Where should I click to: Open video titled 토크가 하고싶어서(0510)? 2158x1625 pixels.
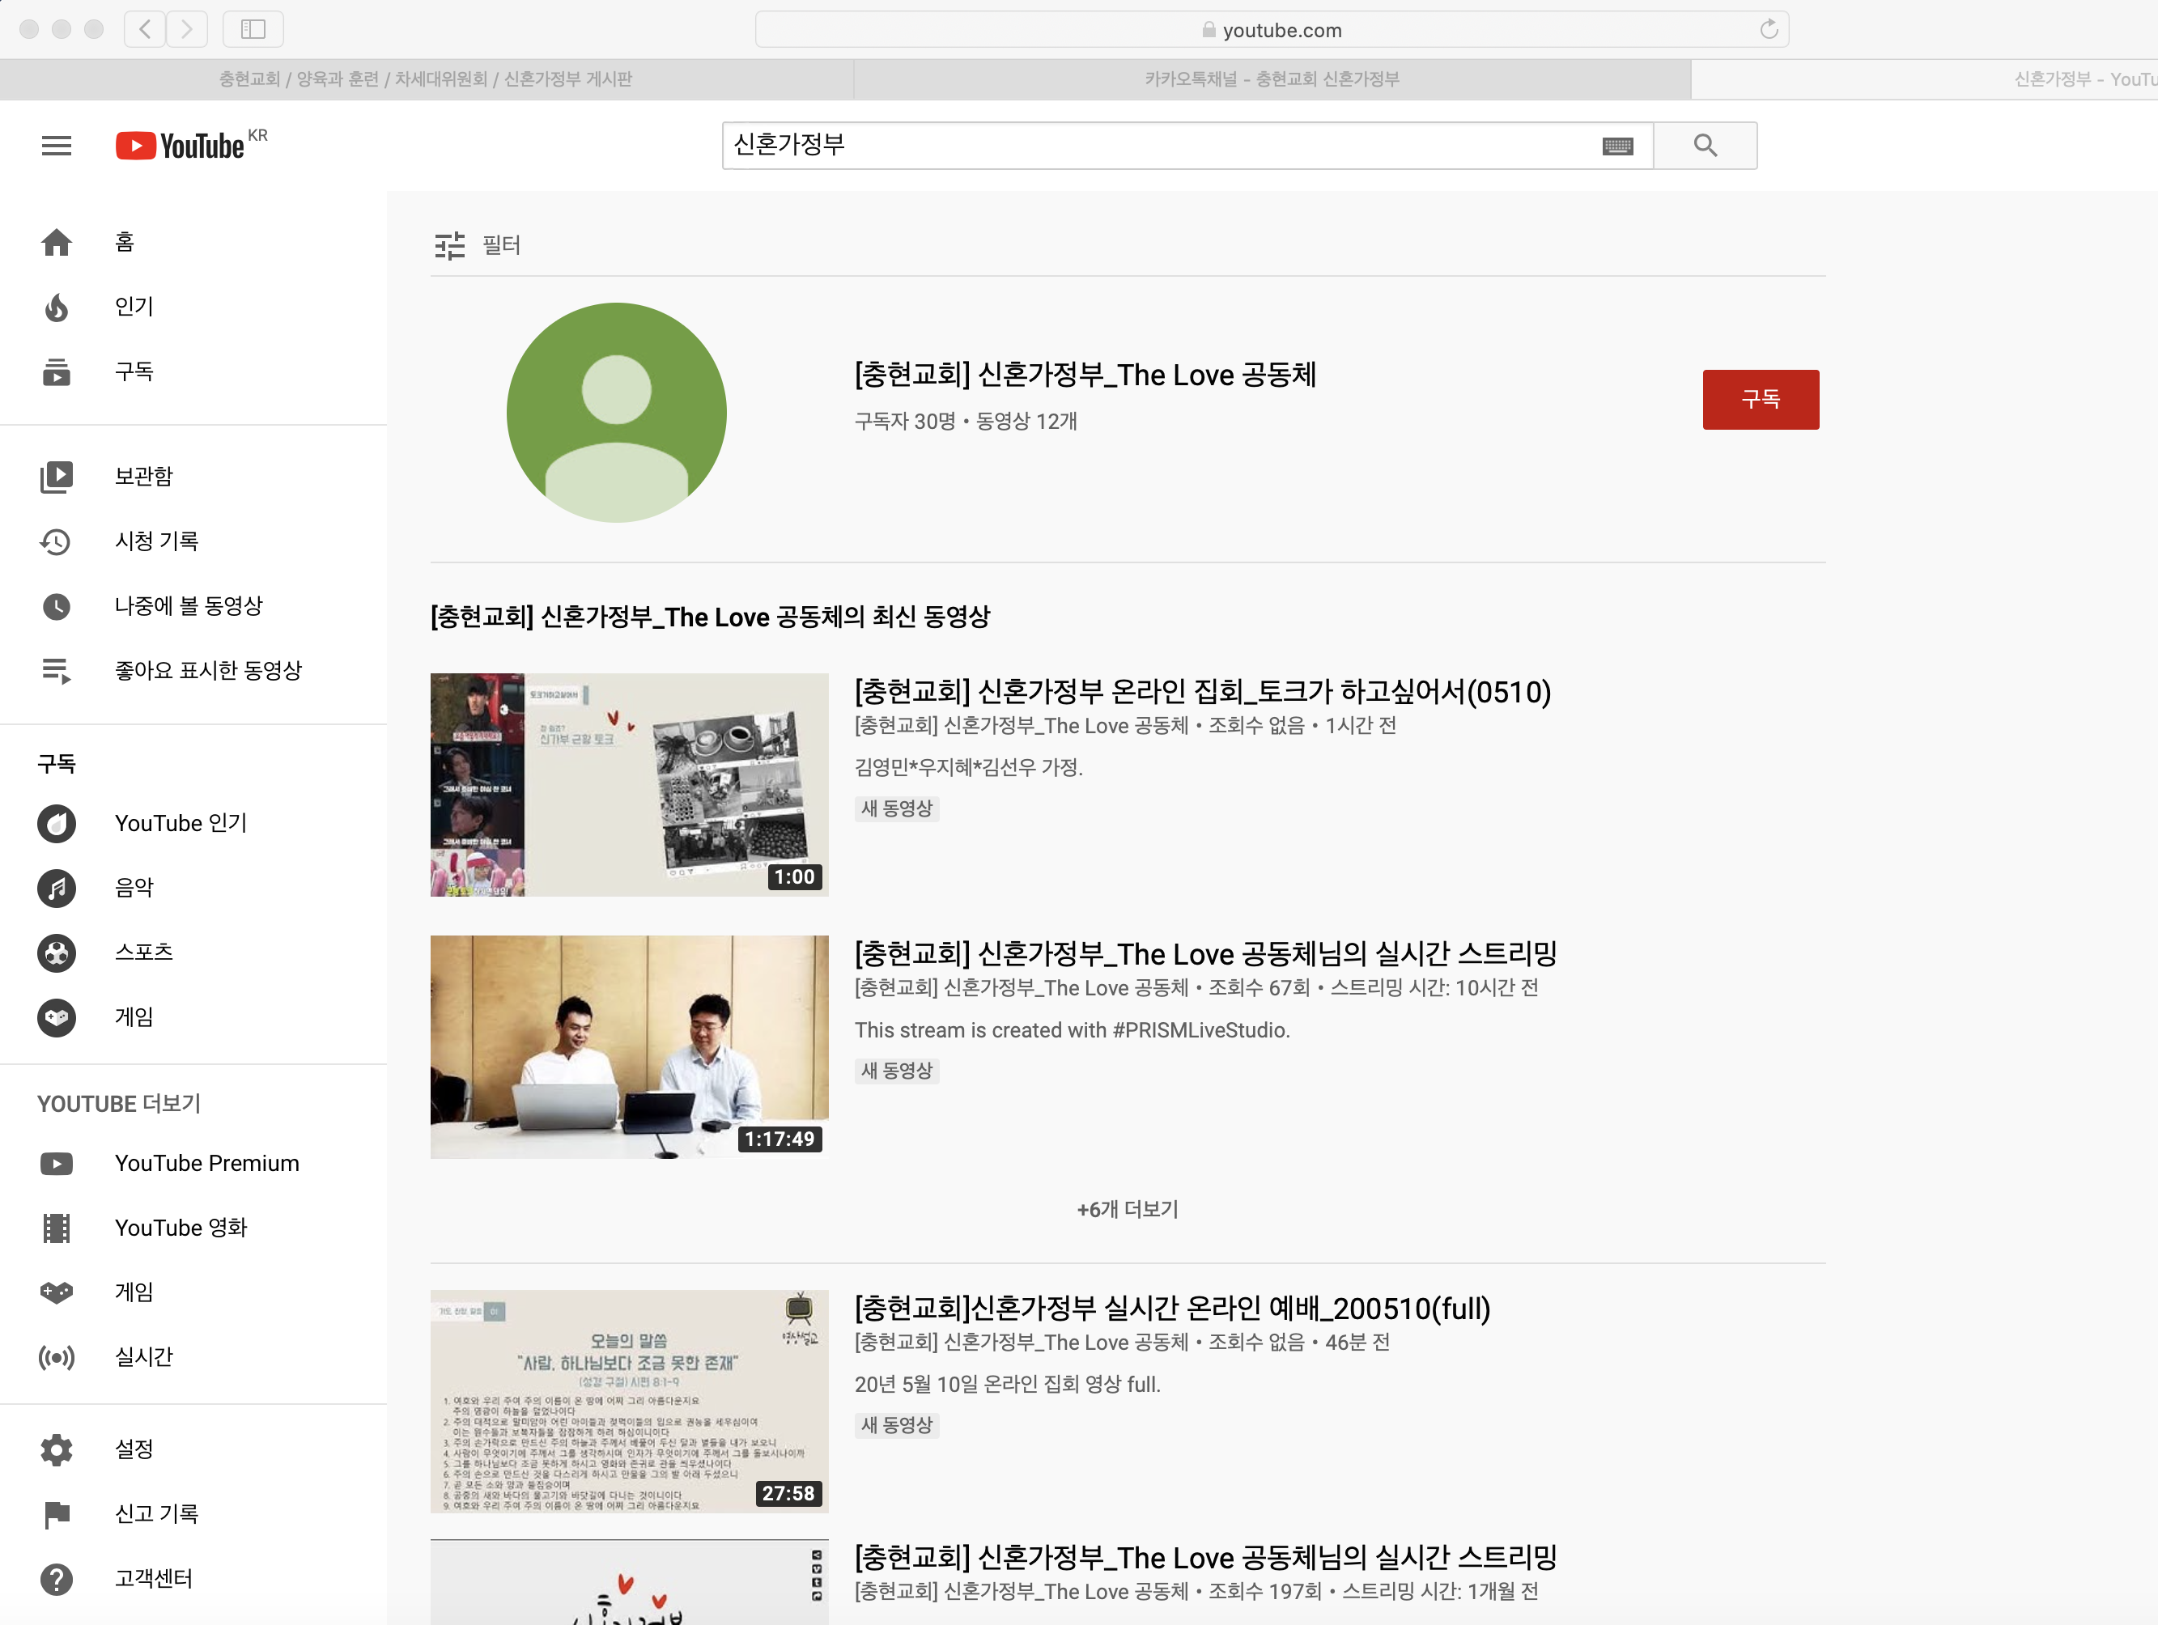(1202, 692)
